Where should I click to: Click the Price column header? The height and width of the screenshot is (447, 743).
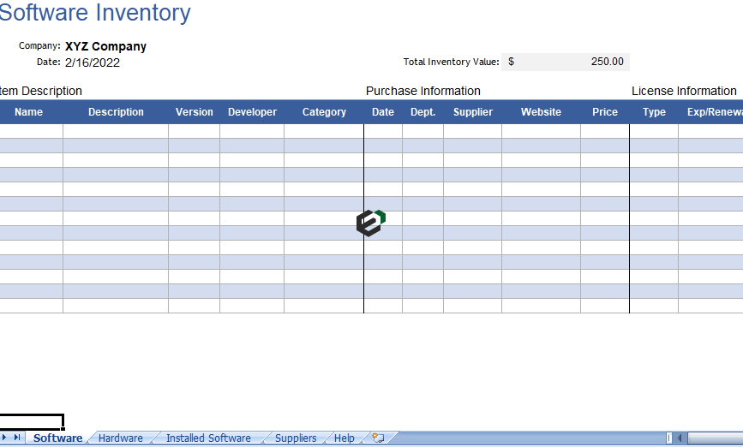click(605, 112)
